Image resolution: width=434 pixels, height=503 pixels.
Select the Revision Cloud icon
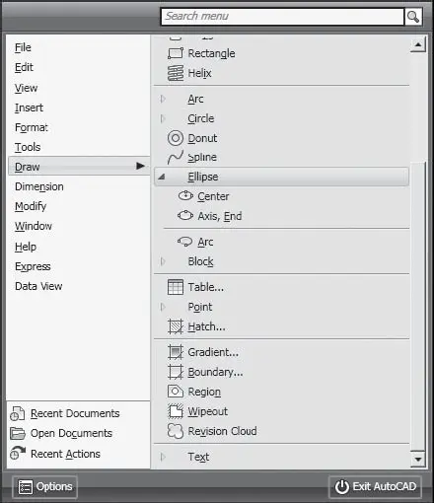[x=176, y=431]
